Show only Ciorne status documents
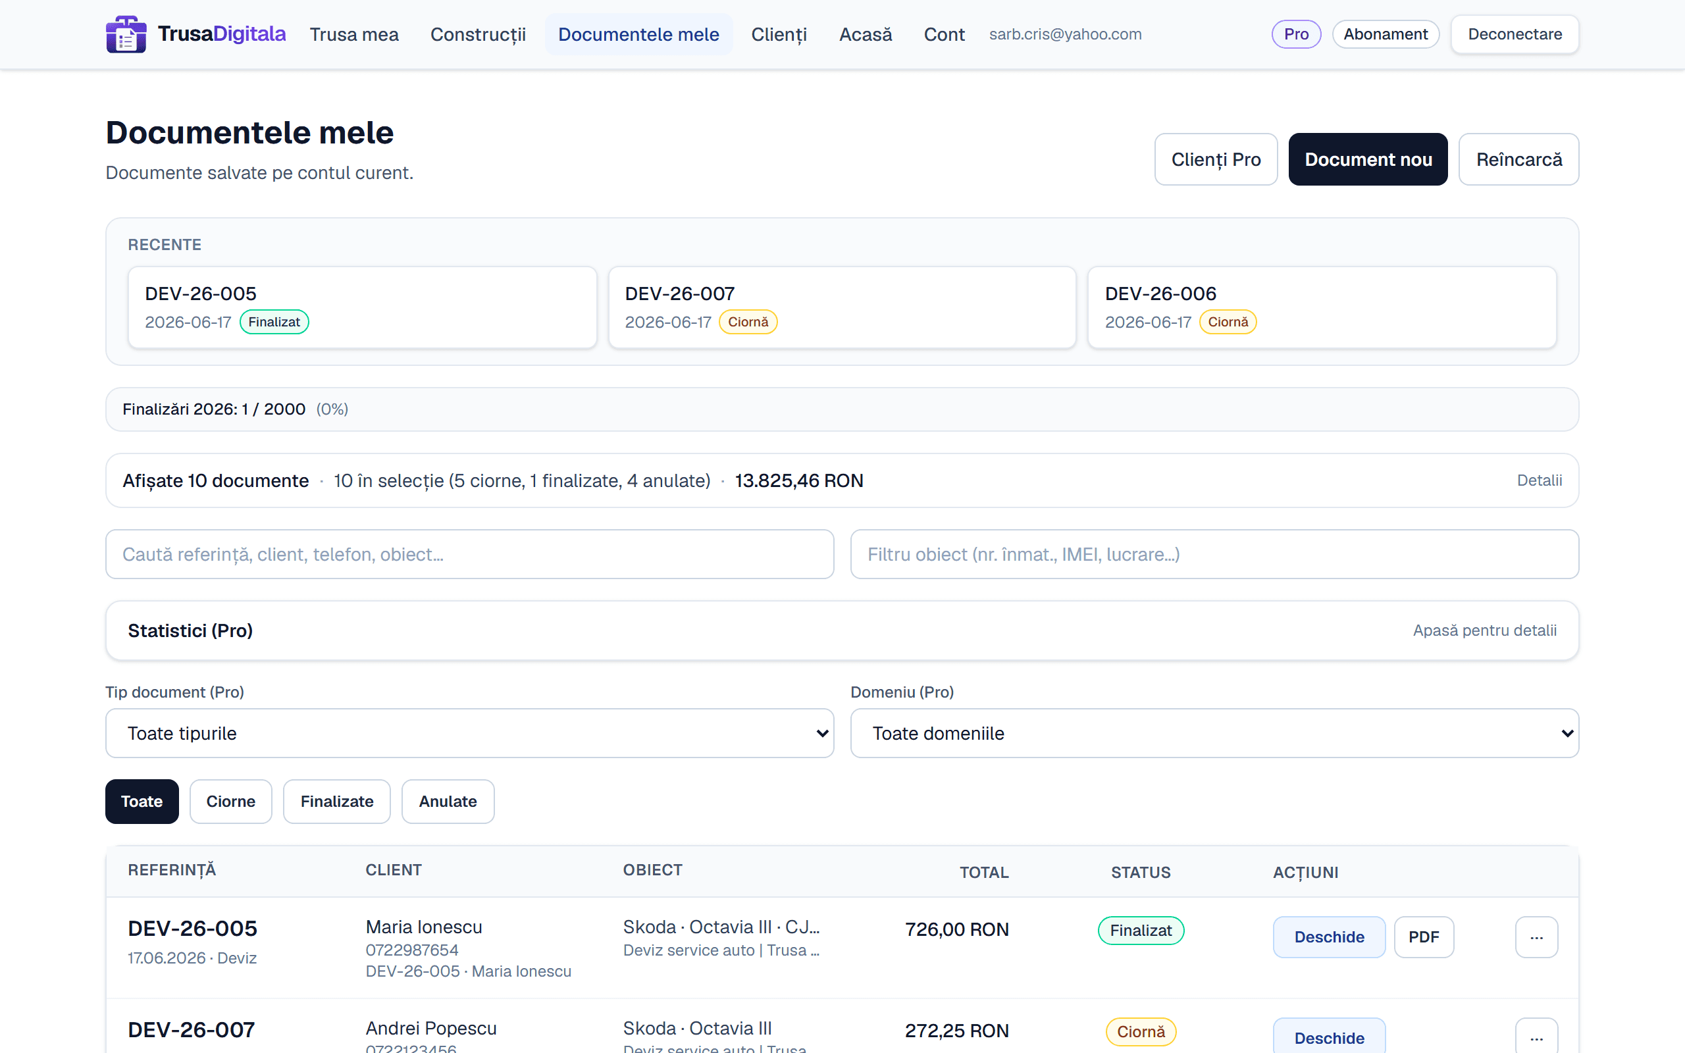Screen dimensions: 1685x1053 pos(230,801)
